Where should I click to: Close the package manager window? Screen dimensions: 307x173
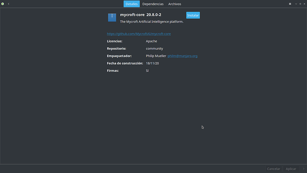(304, 4)
